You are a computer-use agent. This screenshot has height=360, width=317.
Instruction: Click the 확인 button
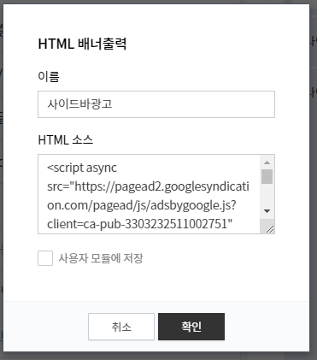191,327
